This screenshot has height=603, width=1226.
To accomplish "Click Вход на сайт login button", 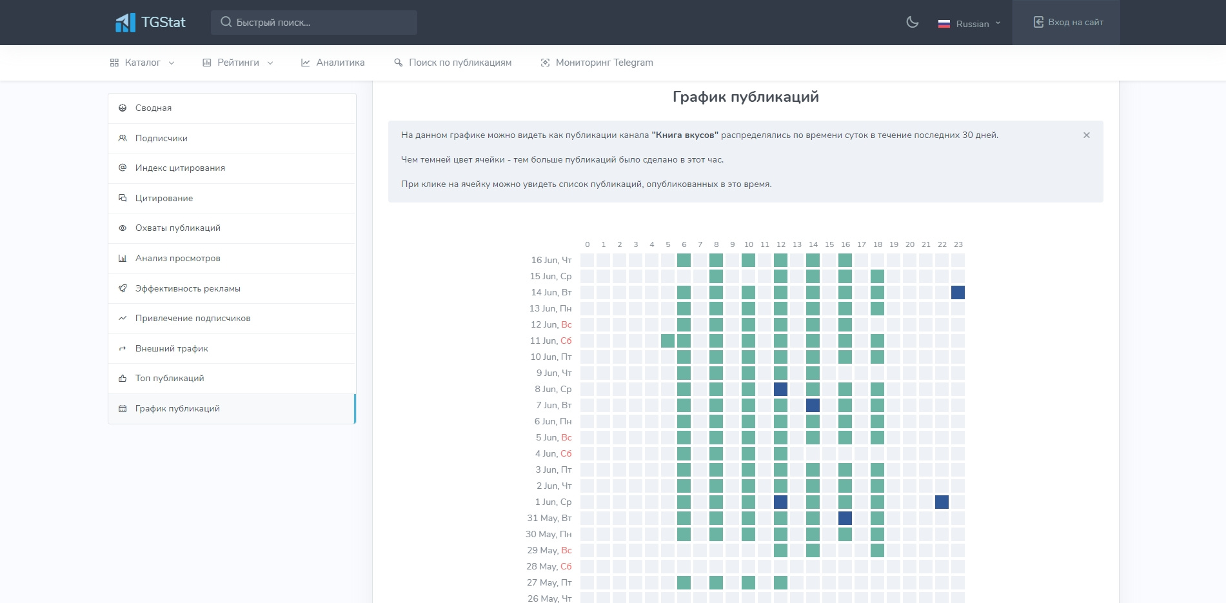I will 1069,23.
